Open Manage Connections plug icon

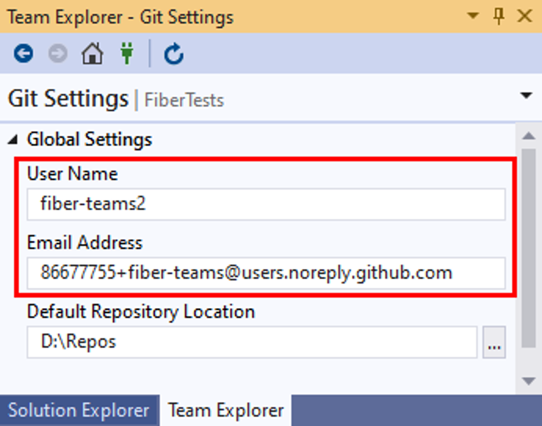(x=127, y=54)
